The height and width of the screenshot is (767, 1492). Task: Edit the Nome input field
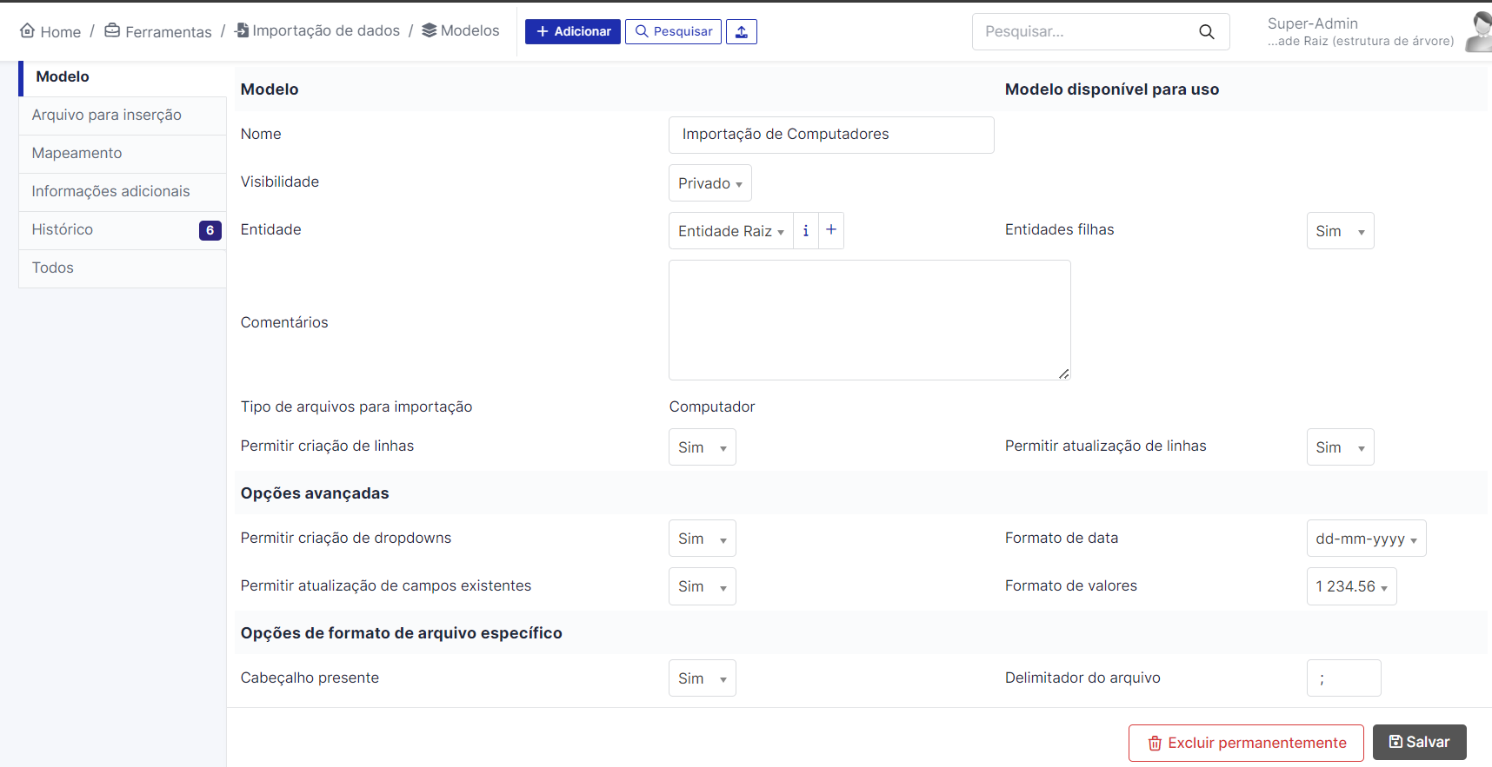[x=831, y=135]
